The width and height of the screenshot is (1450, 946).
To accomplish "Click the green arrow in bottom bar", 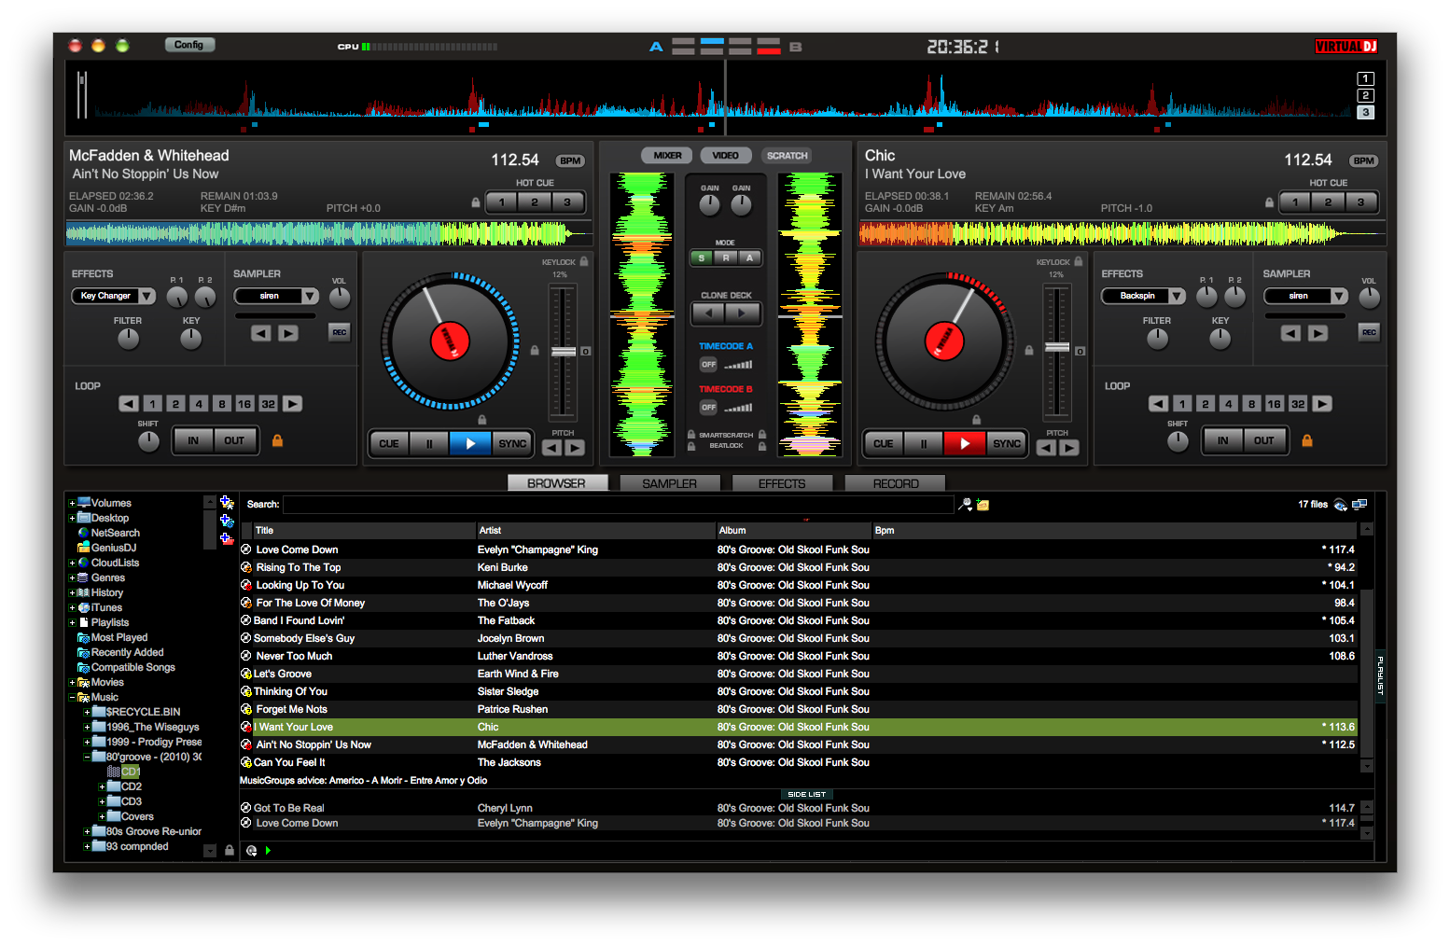I will (268, 851).
